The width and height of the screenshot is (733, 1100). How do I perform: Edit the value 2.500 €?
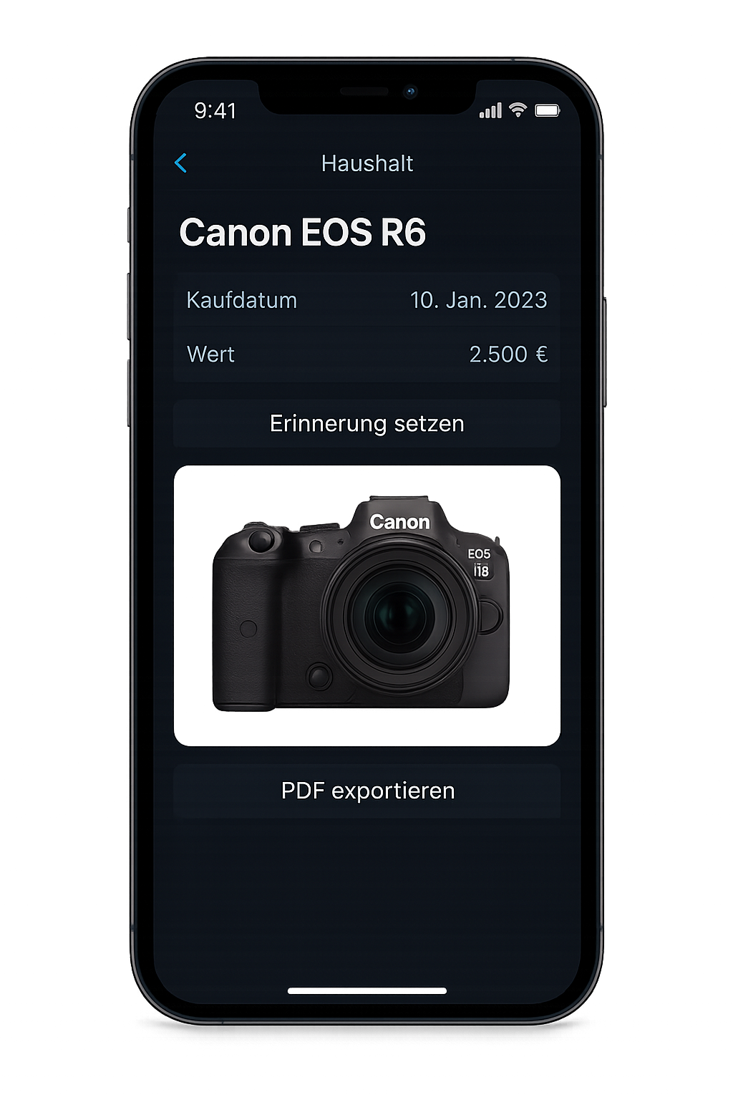pos(508,354)
